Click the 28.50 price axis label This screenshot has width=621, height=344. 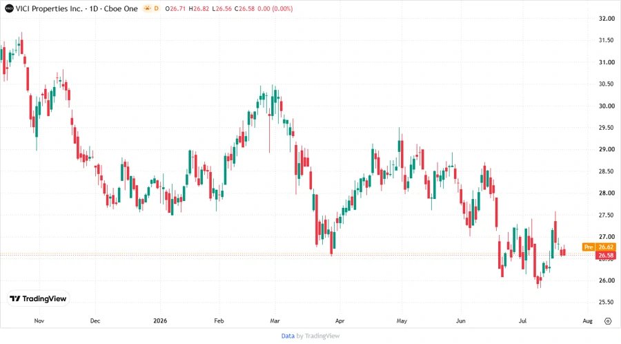click(607, 171)
